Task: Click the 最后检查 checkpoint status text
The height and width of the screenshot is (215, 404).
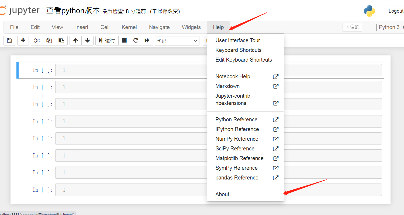Action: click(x=124, y=11)
